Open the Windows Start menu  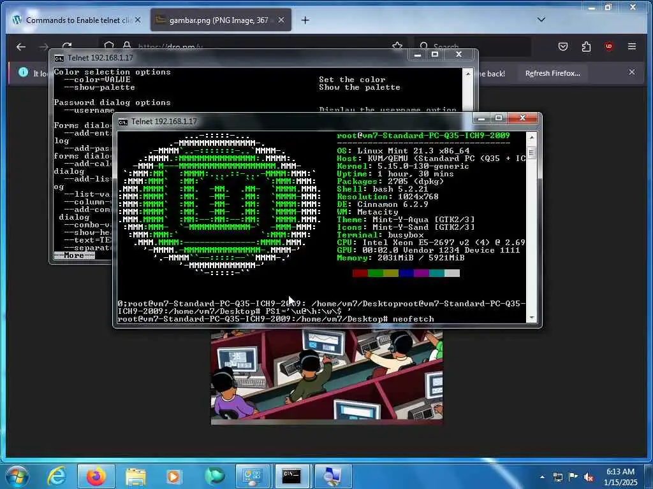[x=17, y=476]
